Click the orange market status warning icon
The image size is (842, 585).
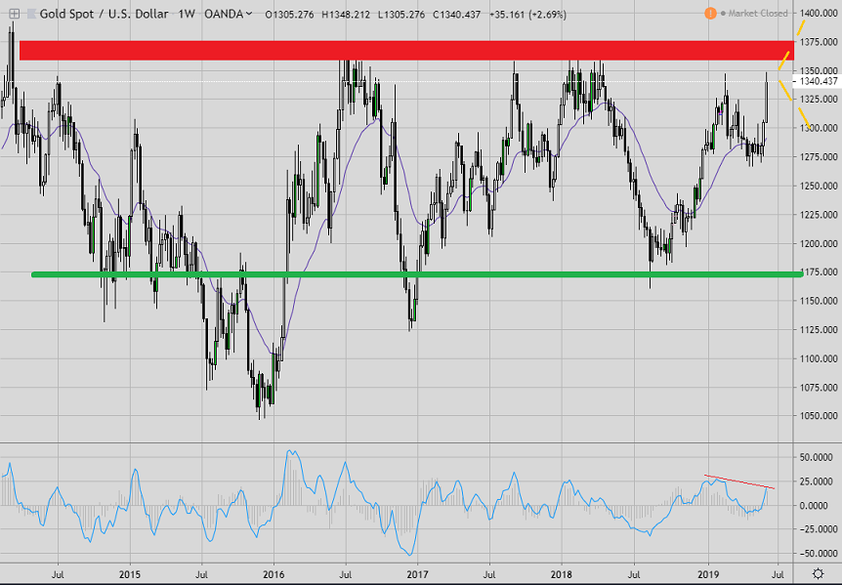pyautogui.click(x=710, y=14)
